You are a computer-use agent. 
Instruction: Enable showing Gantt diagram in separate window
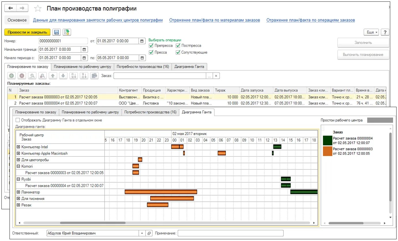pos(18,120)
